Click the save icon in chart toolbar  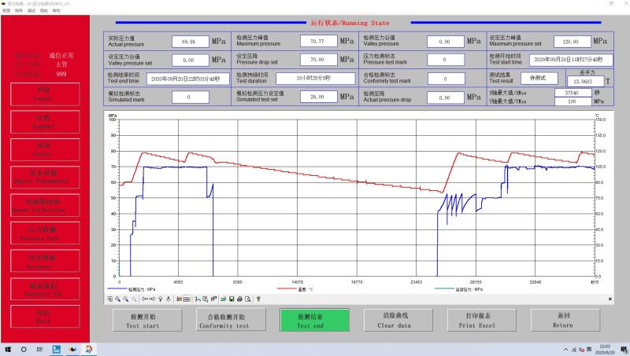pyautogui.click(x=232, y=299)
